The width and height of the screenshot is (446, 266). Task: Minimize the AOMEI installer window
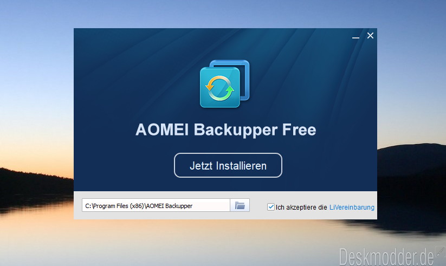(x=355, y=36)
